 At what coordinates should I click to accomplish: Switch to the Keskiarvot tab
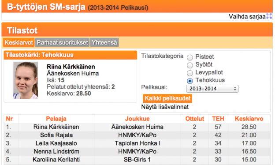pyautogui.click(x=19, y=42)
